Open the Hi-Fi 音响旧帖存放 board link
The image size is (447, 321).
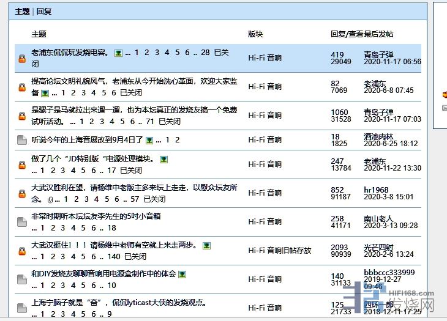click(x=280, y=251)
